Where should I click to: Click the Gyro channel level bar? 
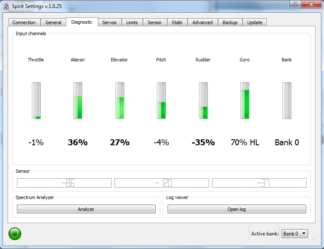(245, 101)
